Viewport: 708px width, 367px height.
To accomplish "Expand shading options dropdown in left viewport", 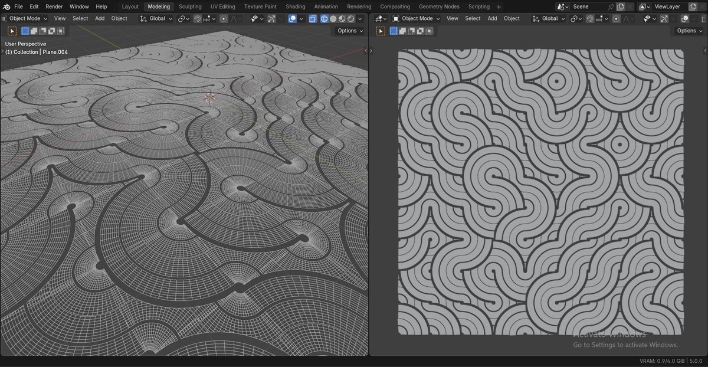I will click(360, 18).
